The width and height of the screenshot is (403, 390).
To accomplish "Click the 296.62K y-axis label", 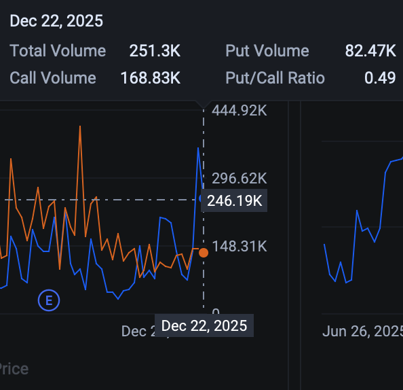I will coord(239,178).
